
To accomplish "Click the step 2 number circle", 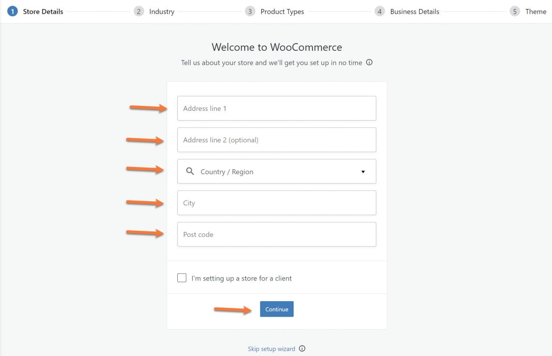I will [139, 11].
